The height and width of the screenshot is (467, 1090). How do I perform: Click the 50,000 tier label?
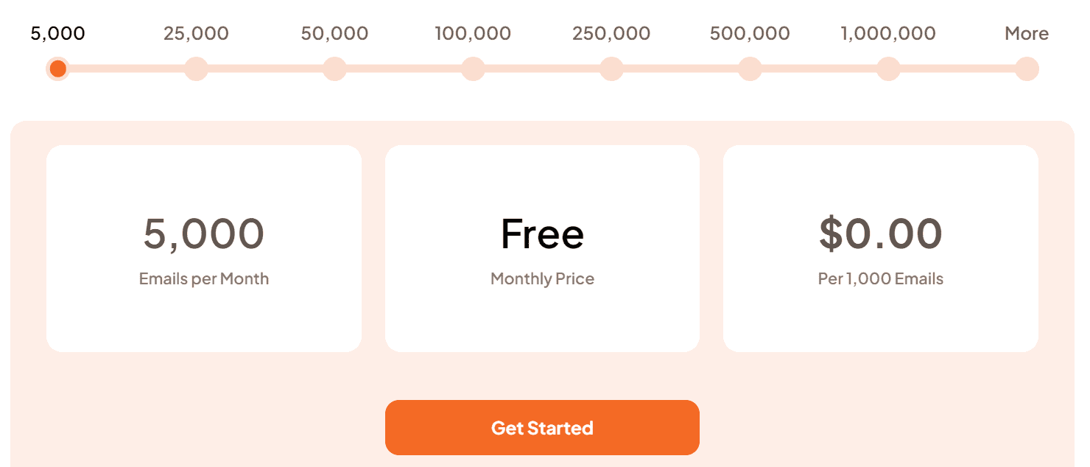(334, 33)
